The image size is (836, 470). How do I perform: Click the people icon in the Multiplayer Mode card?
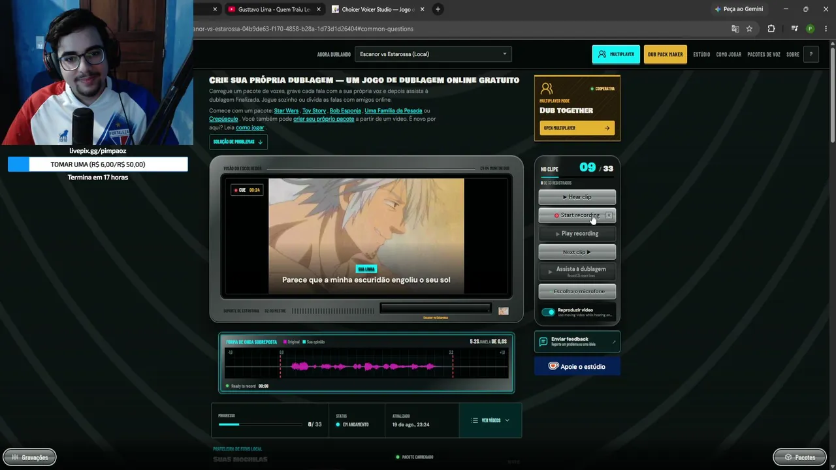click(547, 88)
